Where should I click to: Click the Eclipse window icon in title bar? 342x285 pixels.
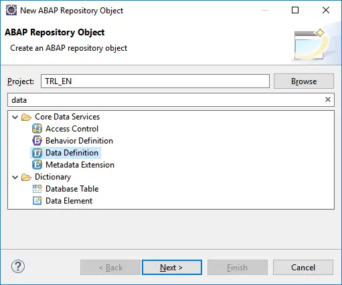pos(11,10)
